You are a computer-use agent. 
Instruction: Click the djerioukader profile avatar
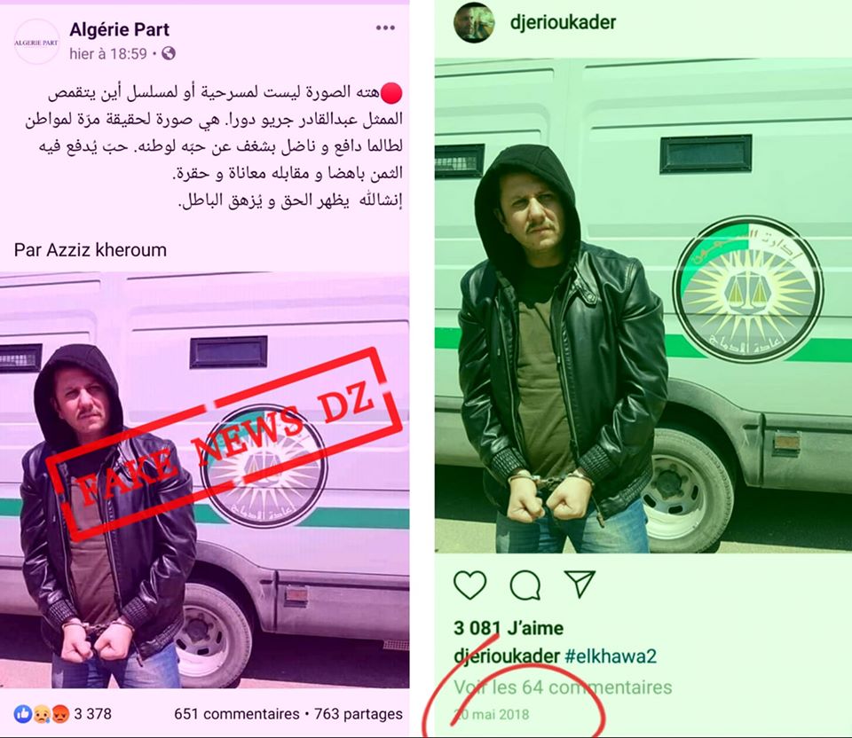(x=474, y=23)
